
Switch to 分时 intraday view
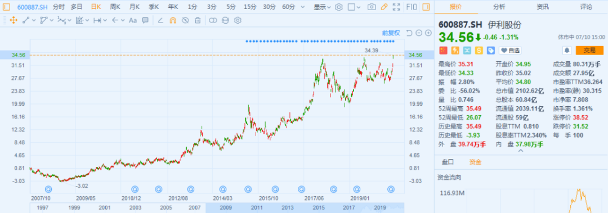(59, 7)
